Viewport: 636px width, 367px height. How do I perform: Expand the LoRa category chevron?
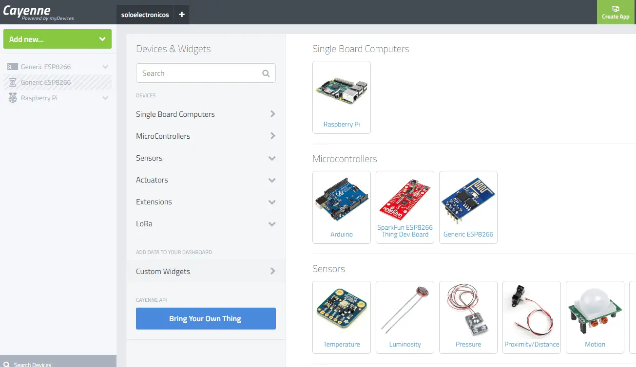[272, 224]
